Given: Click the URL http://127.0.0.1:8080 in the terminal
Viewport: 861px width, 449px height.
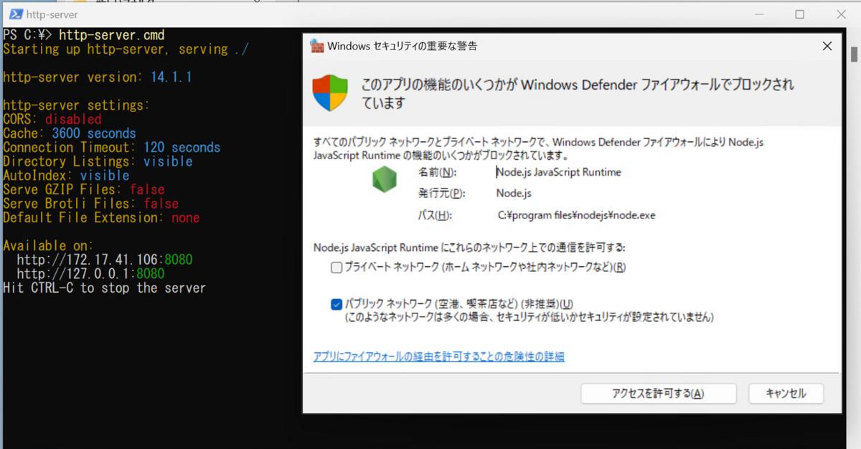Looking at the screenshot, I should [x=90, y=274].
